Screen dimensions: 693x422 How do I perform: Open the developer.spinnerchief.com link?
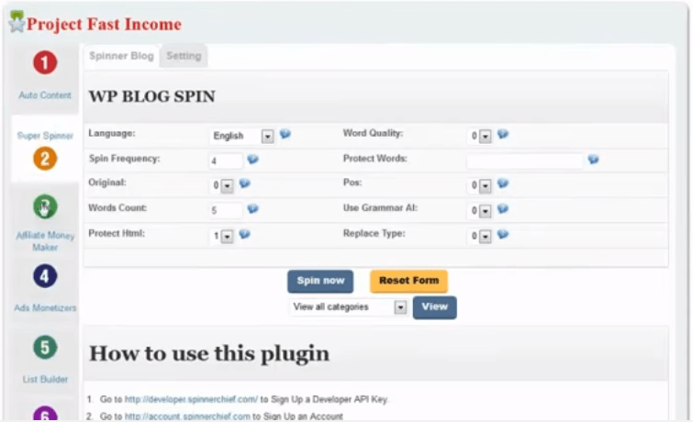click(191, 399)
